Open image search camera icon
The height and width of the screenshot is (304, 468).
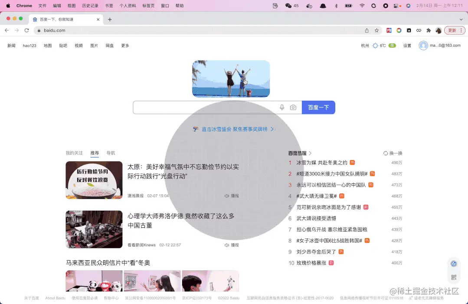click(293, 108)
